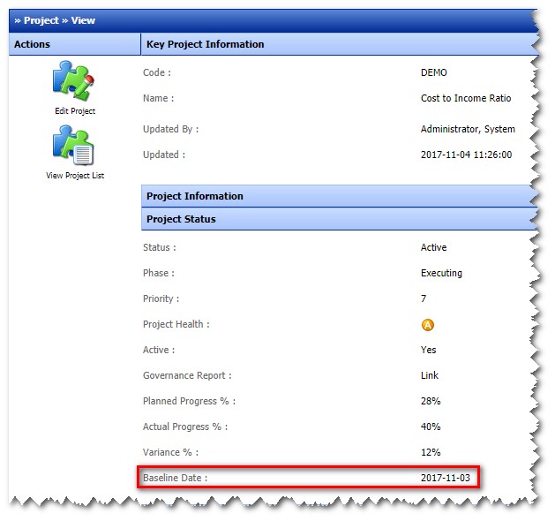Click the name value Cost to Income Ratio

(466, 98)
